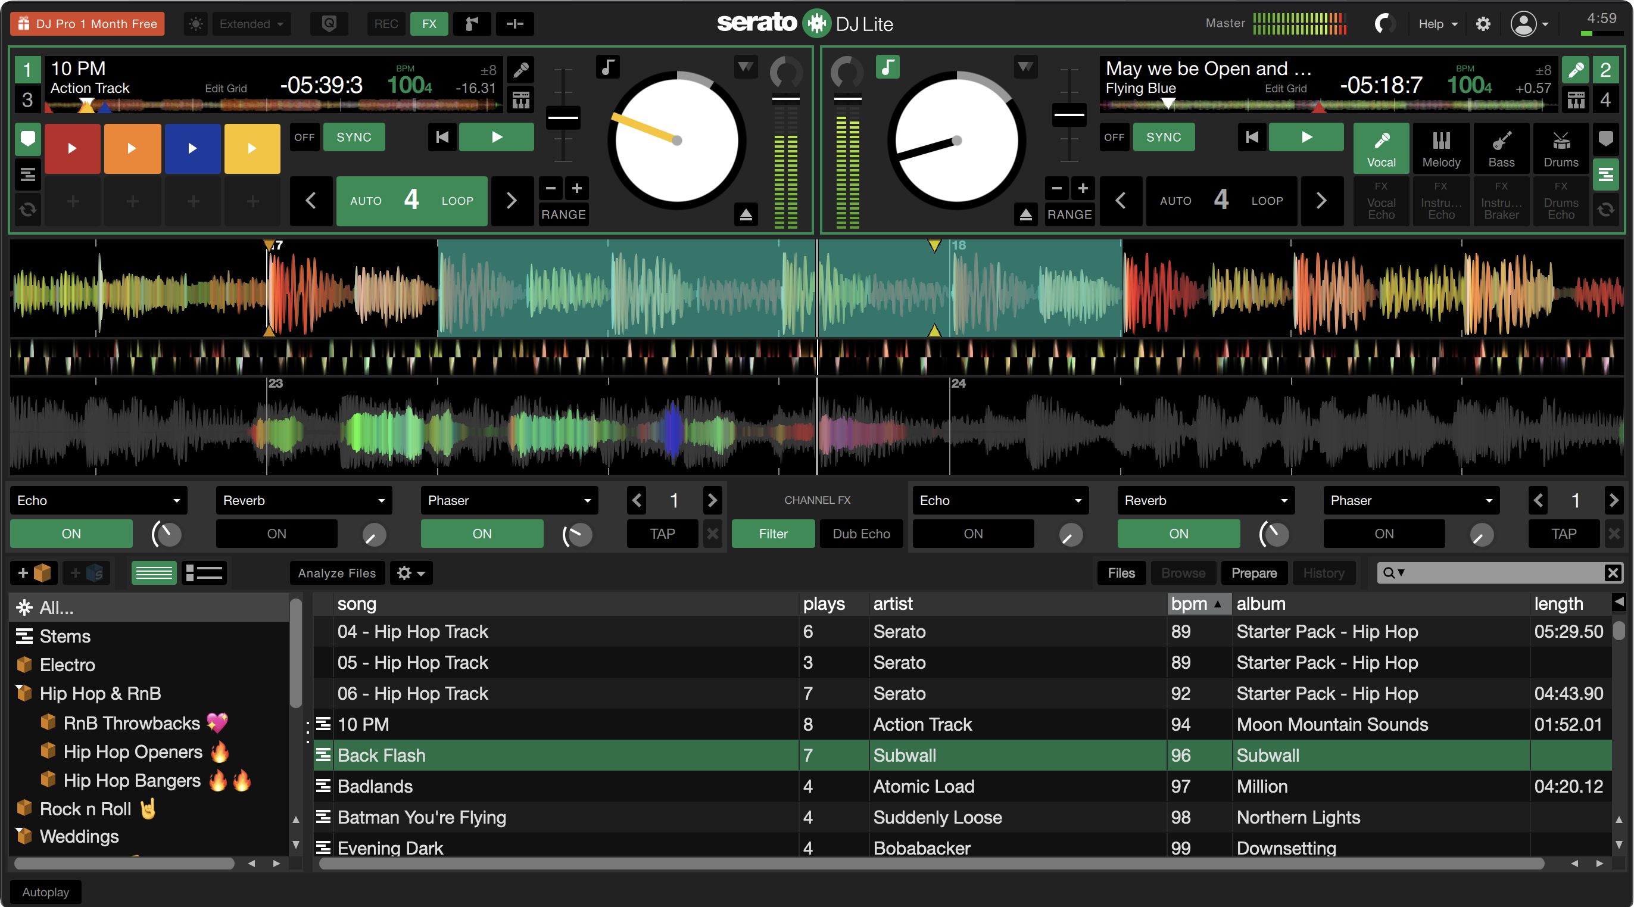Click SYNC on deck 1
Screen dimensions: 1634x907
coord(354,137)
